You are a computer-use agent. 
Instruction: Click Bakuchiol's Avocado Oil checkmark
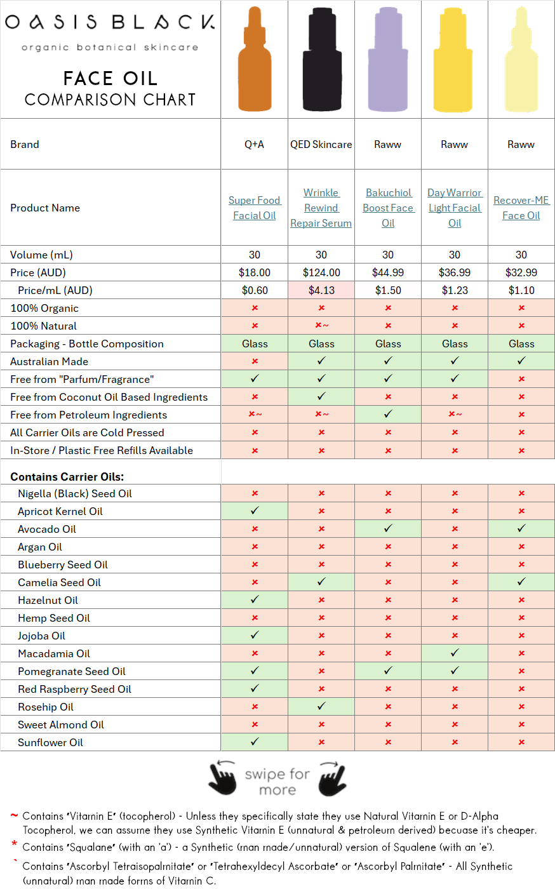point(388,528)
